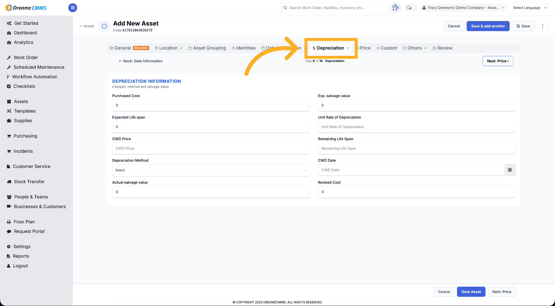Click the Assets box icon in sidebar
This screenshot has width=555, height=306.
(x=9, y=102)
